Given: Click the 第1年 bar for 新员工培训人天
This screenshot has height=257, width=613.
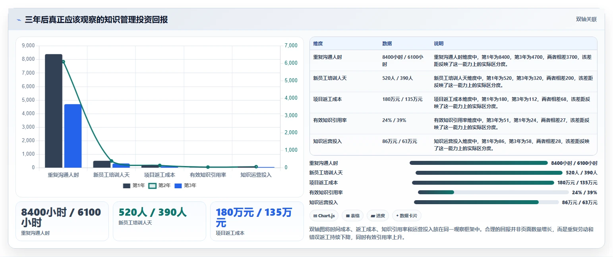Looking at the screenshot, I should 102,164.
